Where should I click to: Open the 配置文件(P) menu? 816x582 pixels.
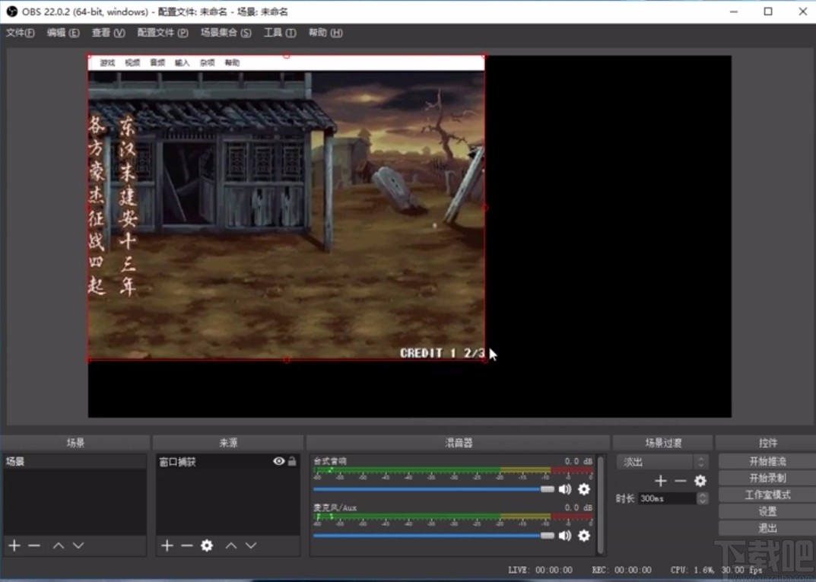point(163,32)
